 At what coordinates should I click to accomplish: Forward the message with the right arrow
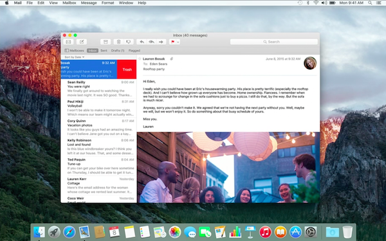pyautogui.click(x=161, y=42)
